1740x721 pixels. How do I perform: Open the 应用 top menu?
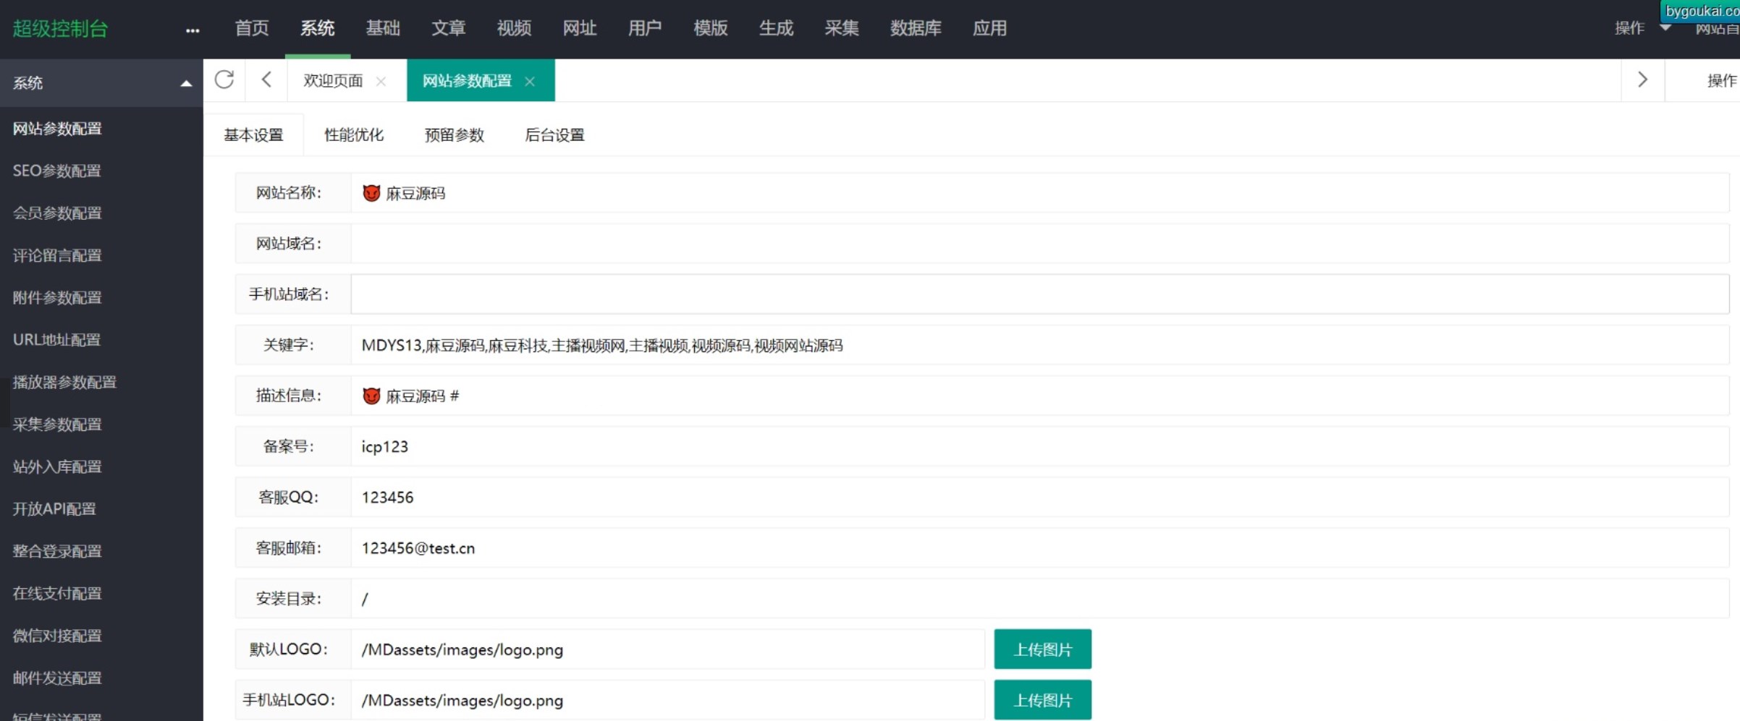coord(989,28)
